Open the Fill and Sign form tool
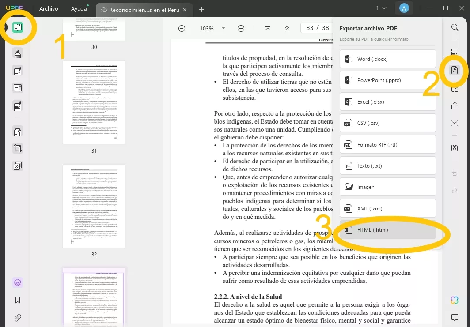 coord(18,106)
